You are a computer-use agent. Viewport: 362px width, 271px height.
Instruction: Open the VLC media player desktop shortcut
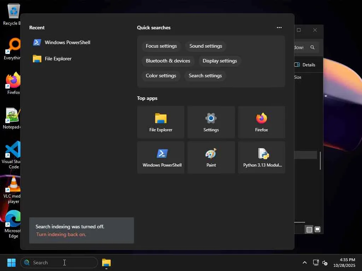coord(12,189)
